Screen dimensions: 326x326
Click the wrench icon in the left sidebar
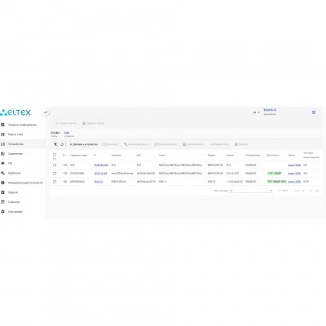coord(3,173)
